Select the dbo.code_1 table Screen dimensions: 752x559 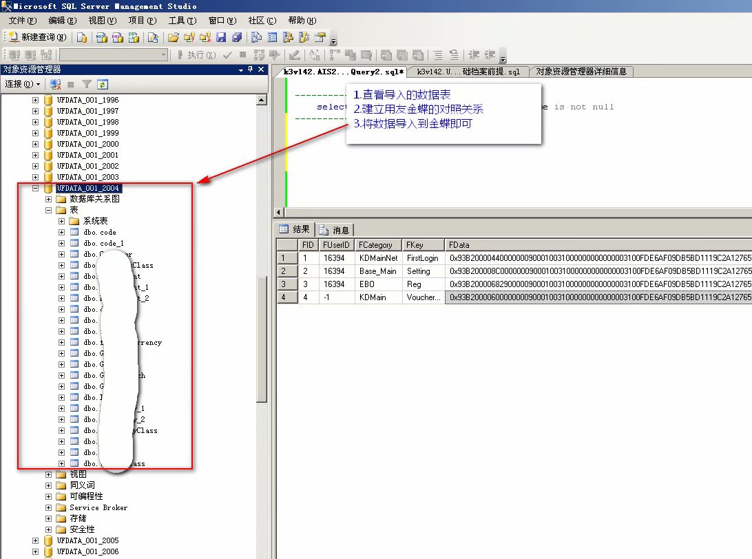[103, 243]
